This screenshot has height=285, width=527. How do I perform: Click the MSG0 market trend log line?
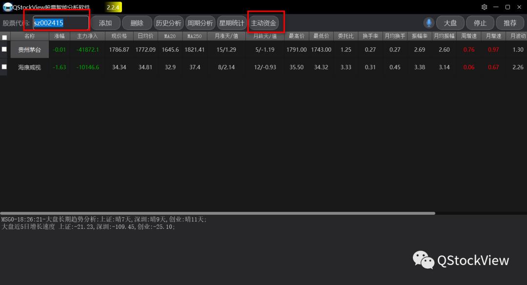104,220
